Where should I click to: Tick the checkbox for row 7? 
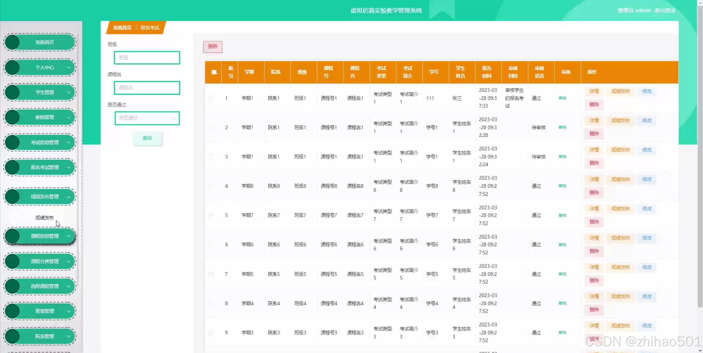pyautogui.click(x=211, y=274)
